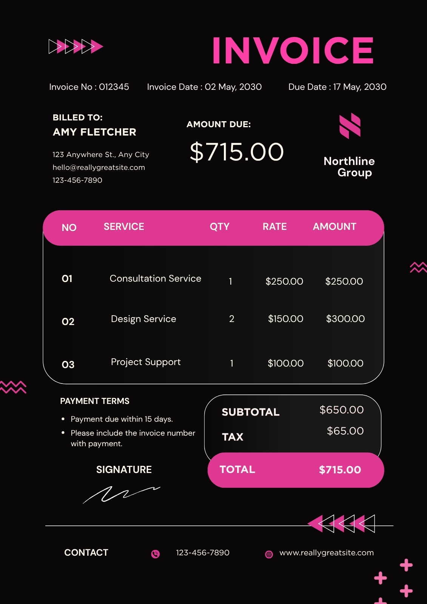The image size is (427, 604).
Task: Select the Consultation Service row
Action: pos(213,280)
